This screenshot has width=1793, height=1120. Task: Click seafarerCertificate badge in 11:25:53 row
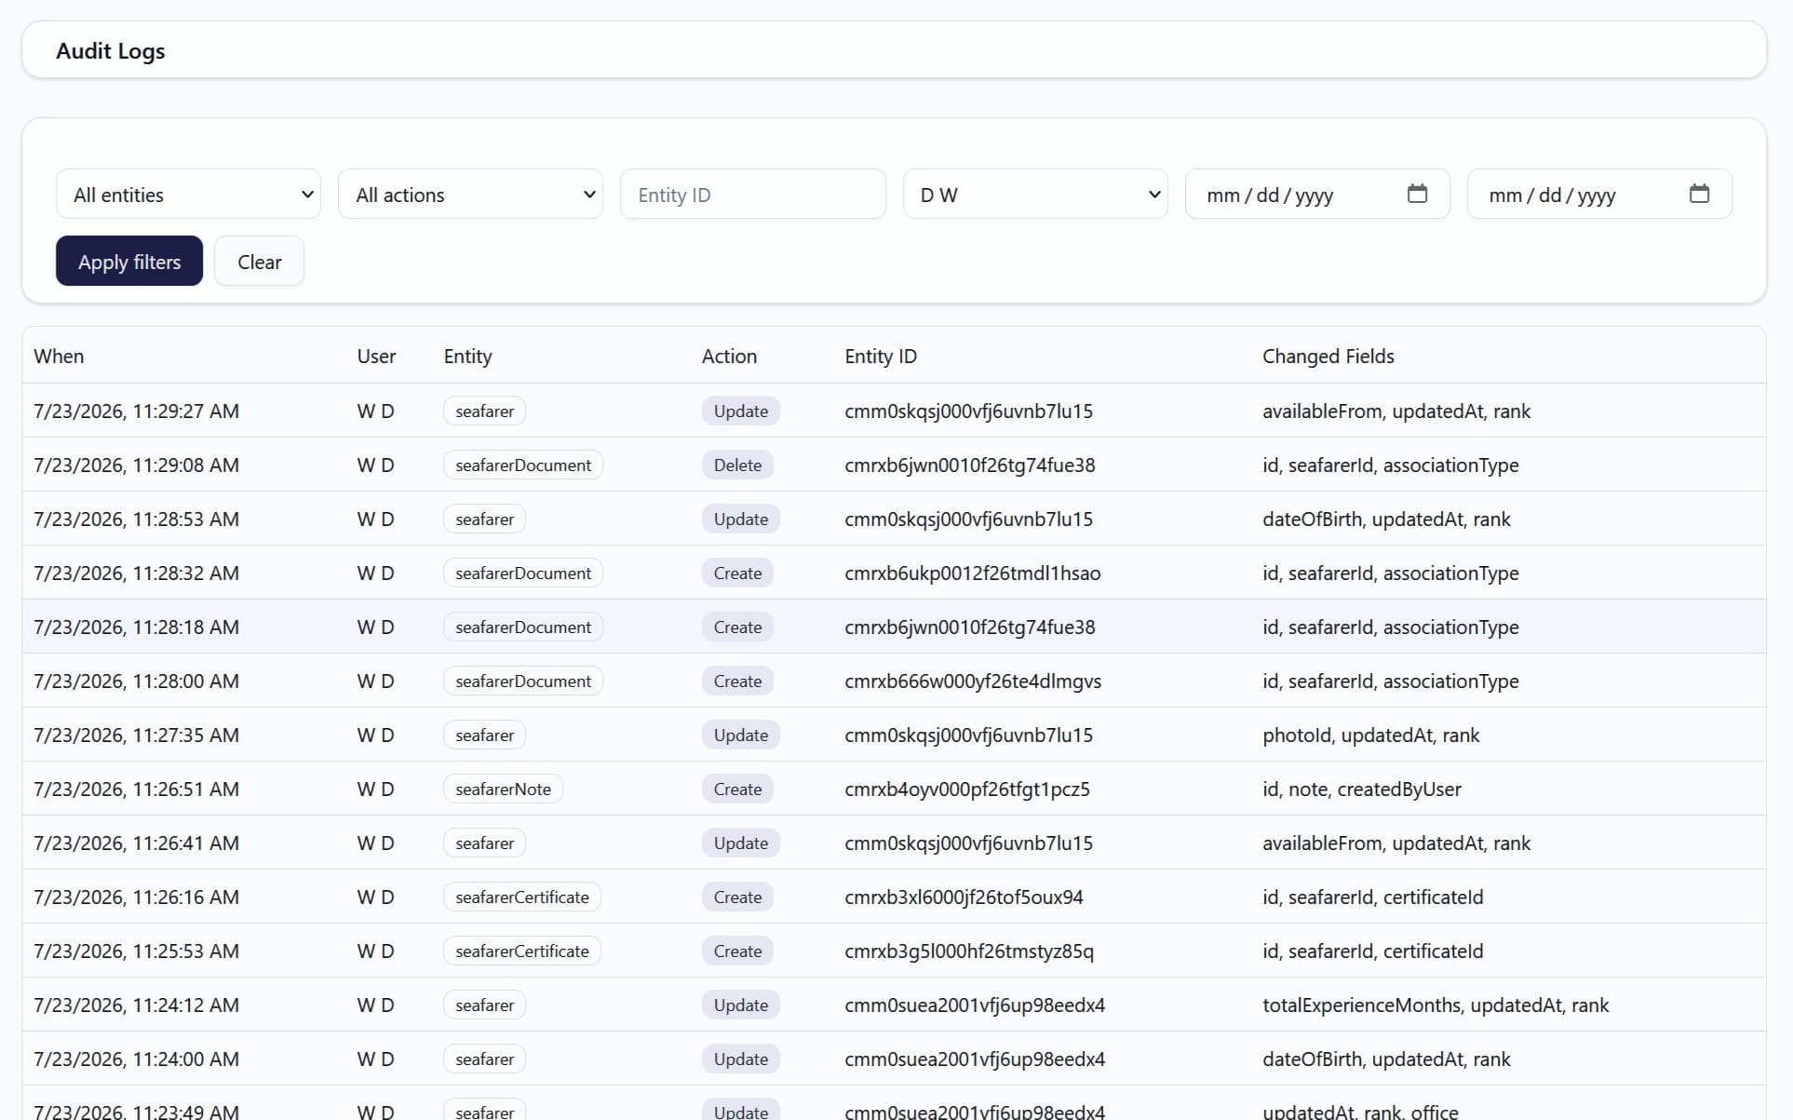click(522, 951)
